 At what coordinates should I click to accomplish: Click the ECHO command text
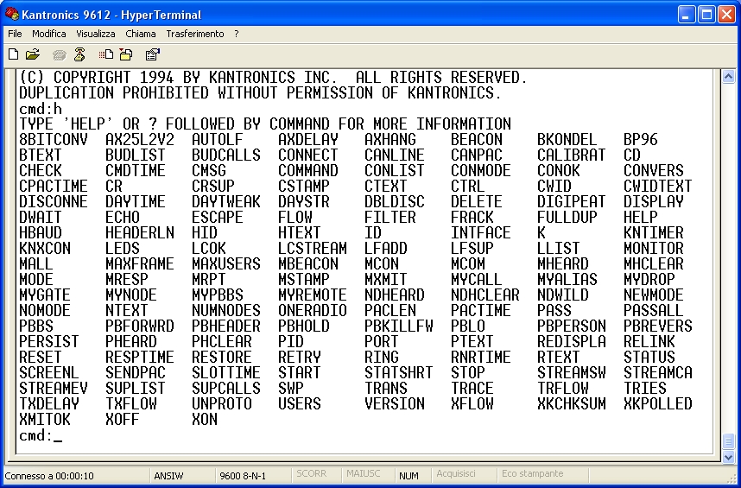tap(123, 218)
